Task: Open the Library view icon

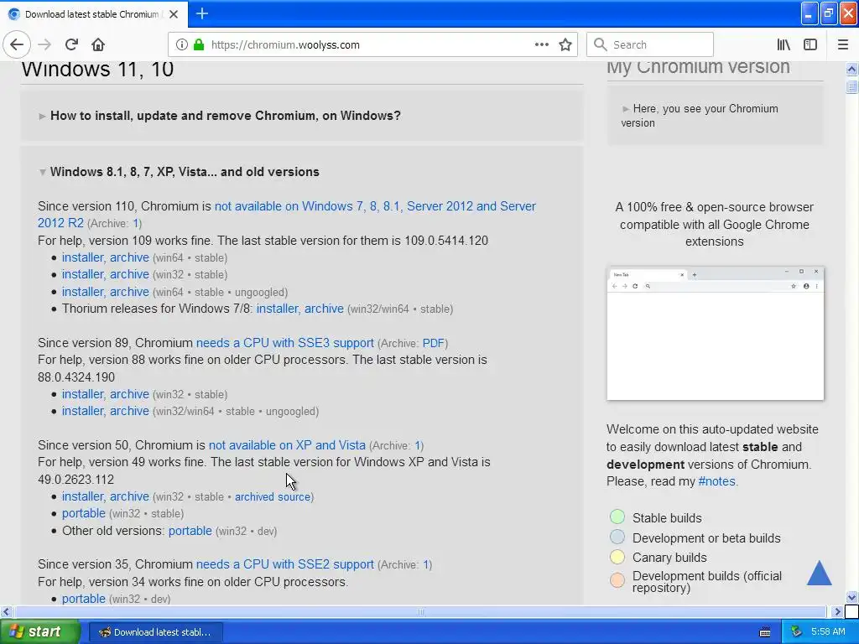Action: coord(784,44)
